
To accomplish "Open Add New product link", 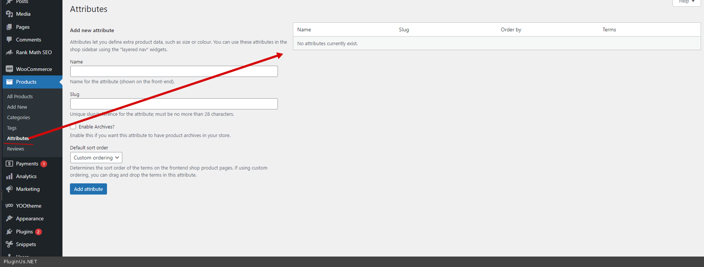I will (17, 107).
